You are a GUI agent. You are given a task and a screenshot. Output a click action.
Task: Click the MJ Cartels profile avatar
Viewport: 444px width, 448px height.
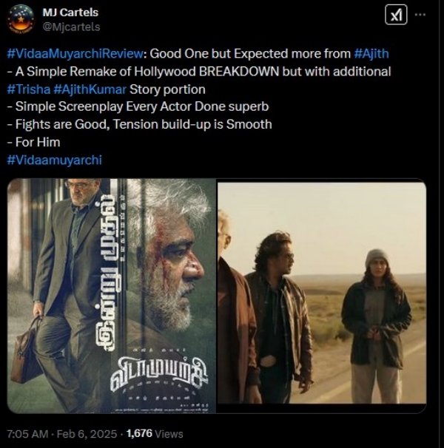coord(21,19)
